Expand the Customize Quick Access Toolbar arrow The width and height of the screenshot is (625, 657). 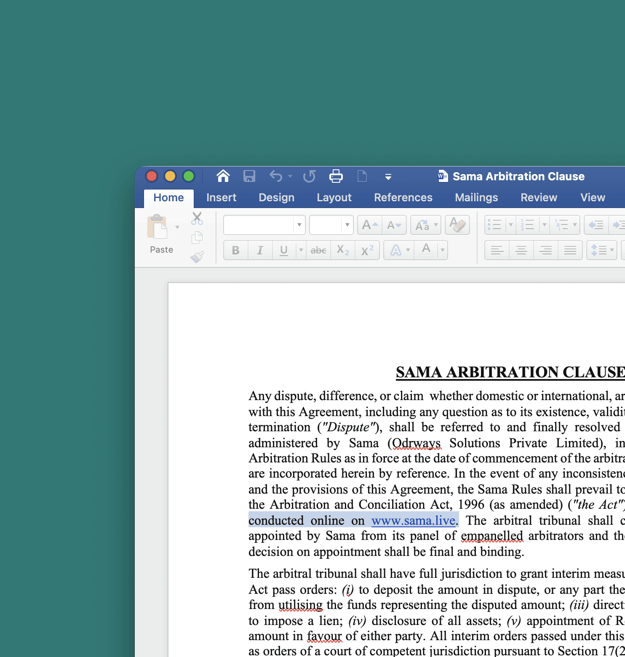pyautogui.click(x=388, y=177)
